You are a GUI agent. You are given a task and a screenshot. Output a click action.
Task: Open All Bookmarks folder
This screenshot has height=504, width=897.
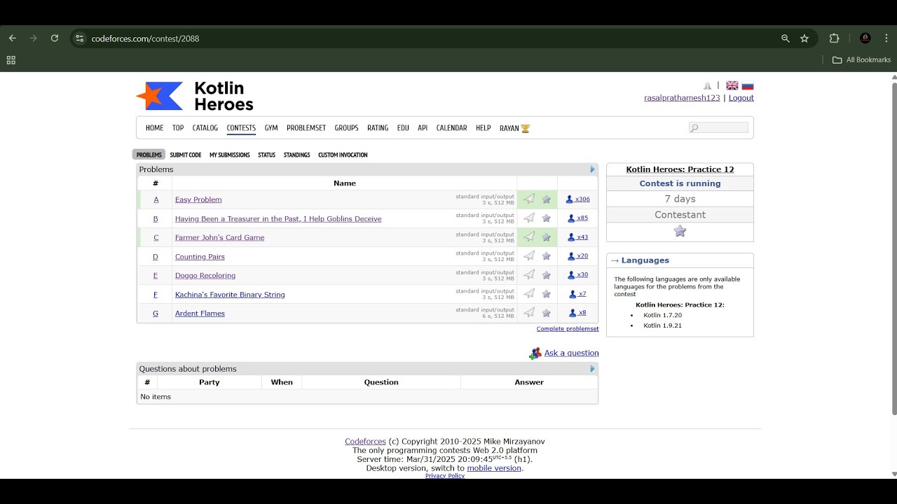(861, 60)
